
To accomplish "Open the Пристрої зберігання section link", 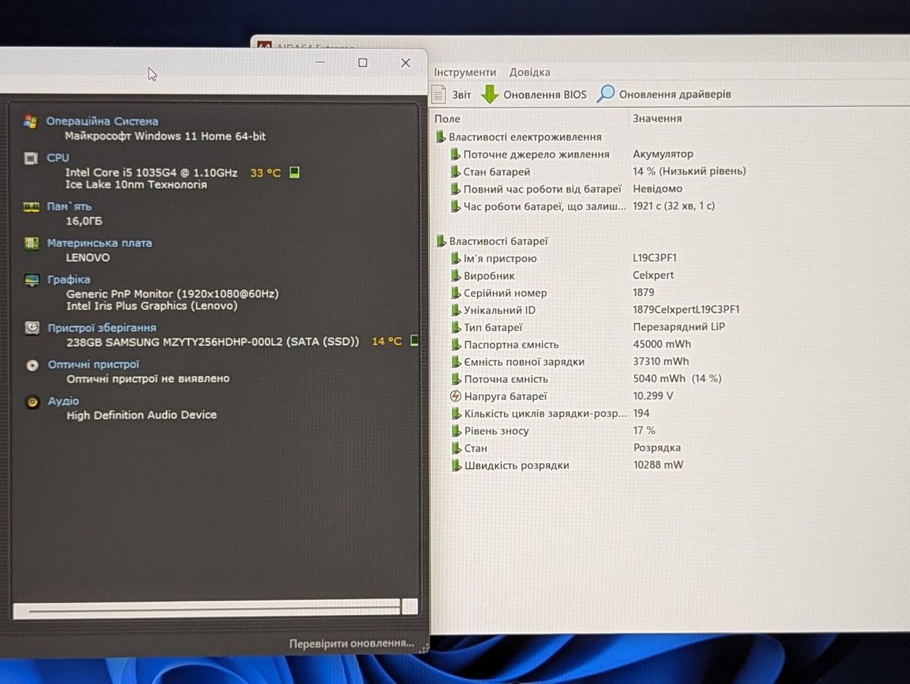I will (102, 328).
